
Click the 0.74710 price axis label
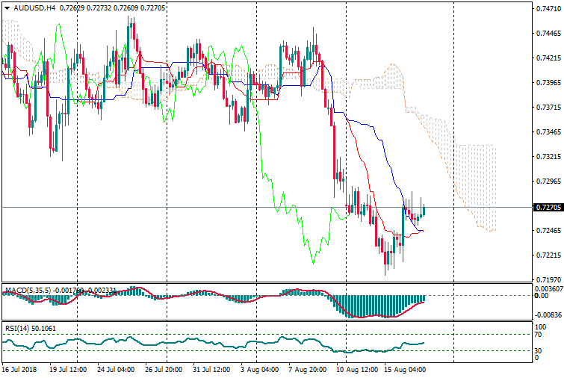point(548,9)
